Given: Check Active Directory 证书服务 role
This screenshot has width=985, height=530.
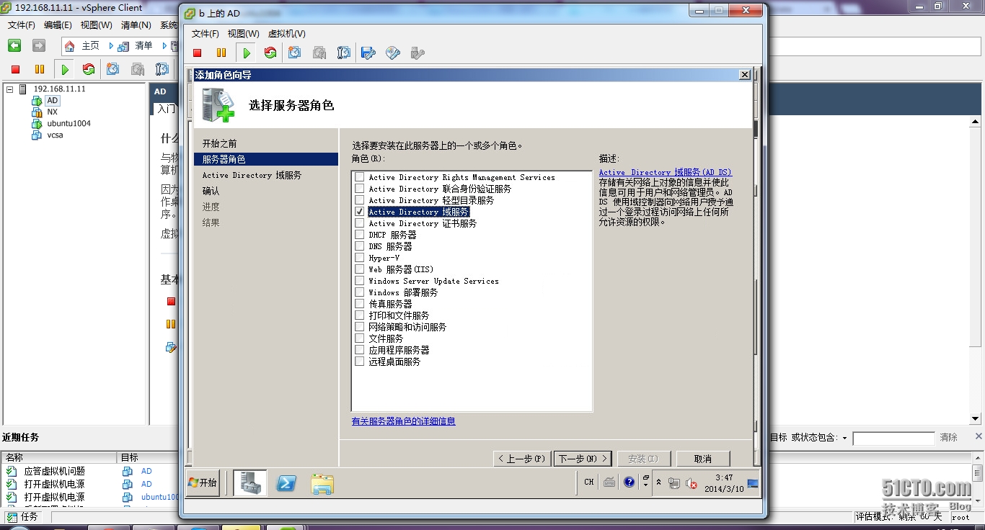Looking at the screenshot, I should tap(359, 223).
